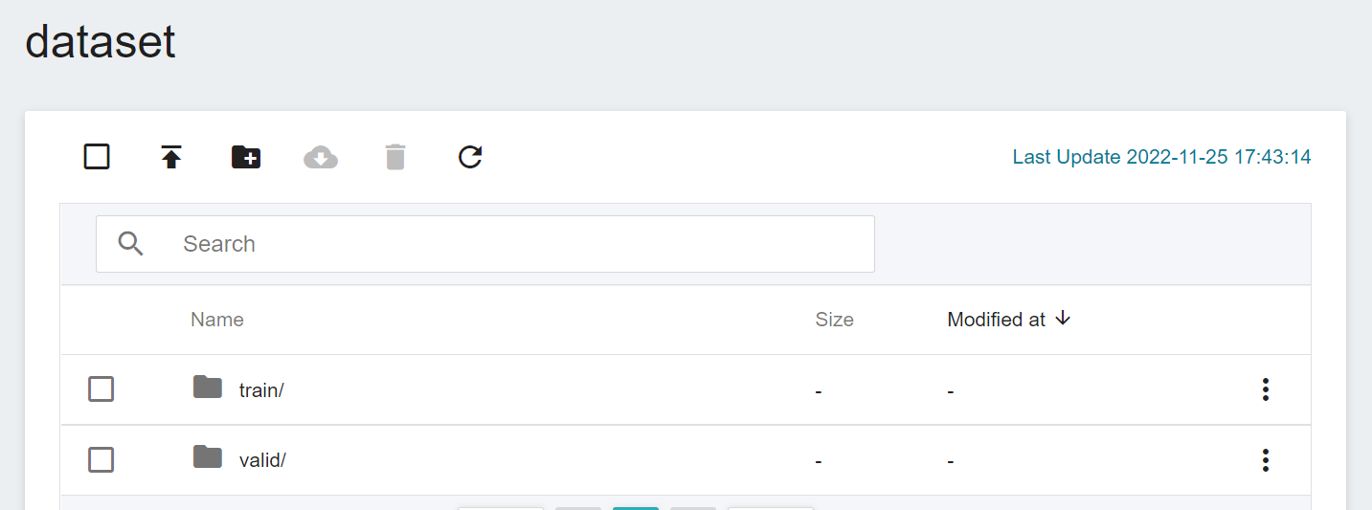
Task: Toggle the Modified at sort arrow
Action: (1062, 319)
